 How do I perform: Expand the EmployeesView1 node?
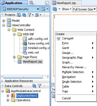8,96
